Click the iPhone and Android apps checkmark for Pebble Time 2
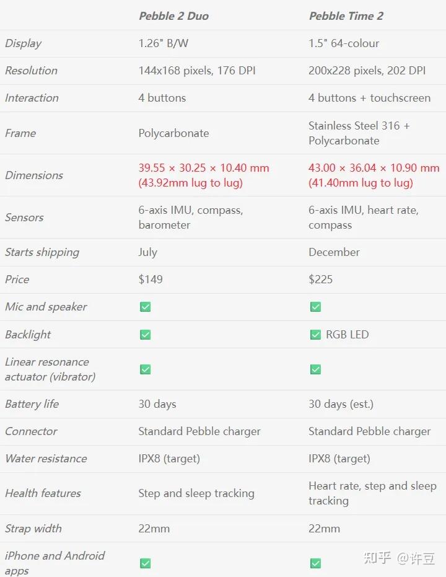Viewport: 446px width, 577px height. 315,563
